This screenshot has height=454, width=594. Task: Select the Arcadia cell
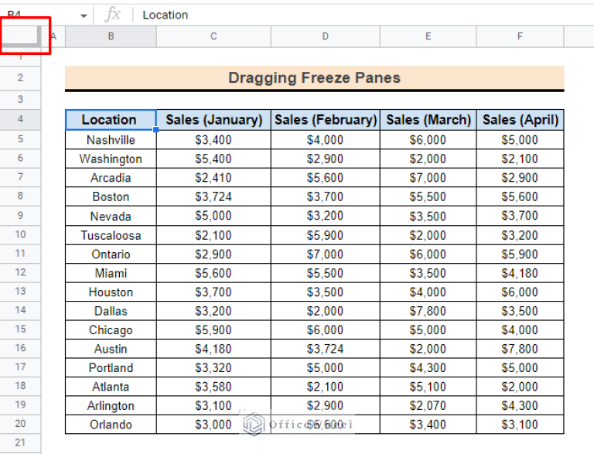click(x=111, y=178)
